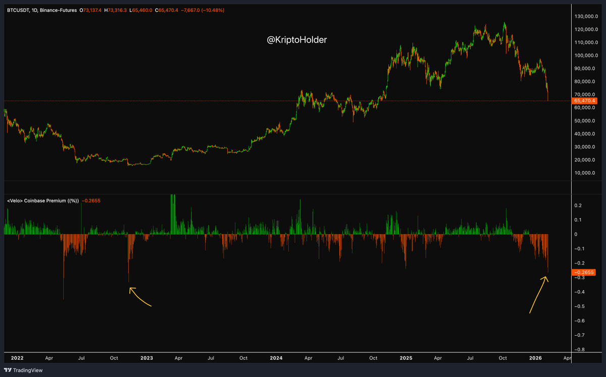Click the 90,000.0 price axis label

[x=585, y=69]
